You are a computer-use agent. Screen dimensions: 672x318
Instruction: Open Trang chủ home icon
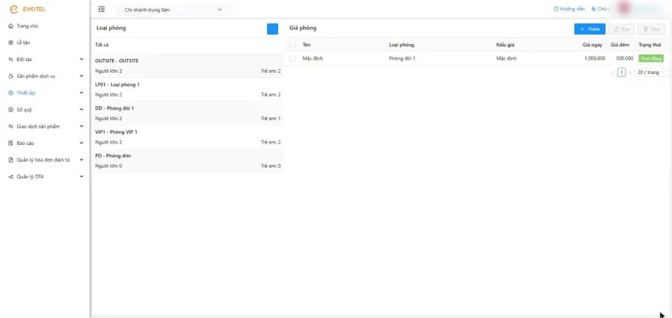pyautogui.click(x=11, y=26)
